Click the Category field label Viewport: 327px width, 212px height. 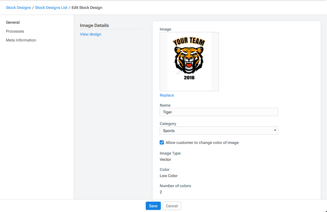pyautogui.click(x=168, y=124)
